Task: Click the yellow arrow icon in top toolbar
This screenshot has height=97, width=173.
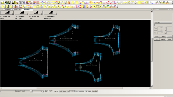Action: (125, 2)
